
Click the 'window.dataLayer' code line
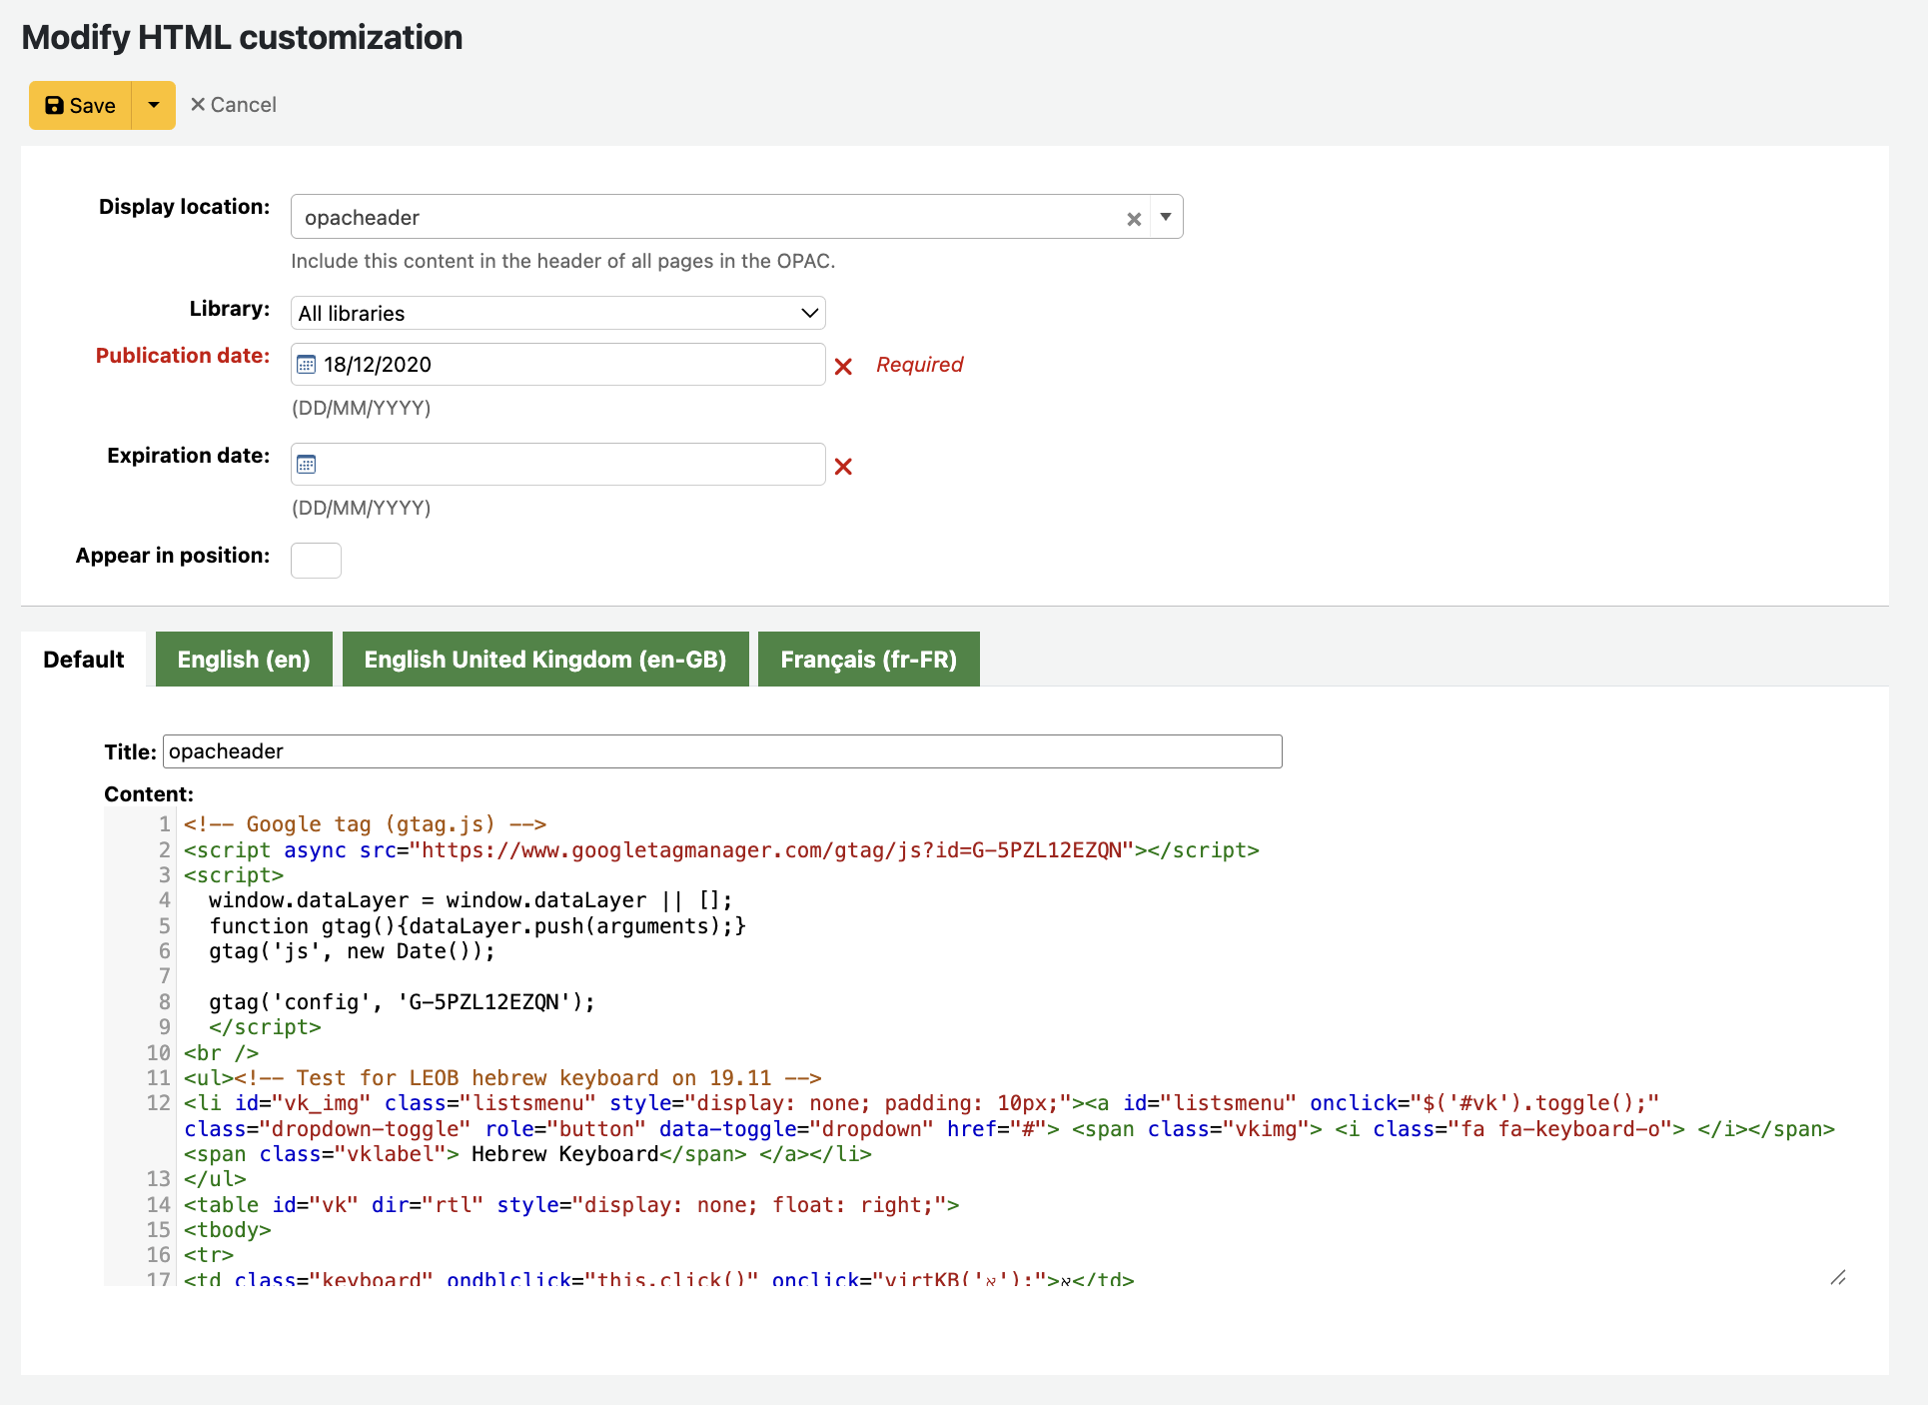(x=471, y=900)
